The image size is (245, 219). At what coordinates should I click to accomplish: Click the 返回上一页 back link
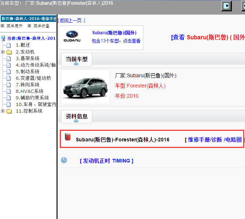[x=71, y=20]
